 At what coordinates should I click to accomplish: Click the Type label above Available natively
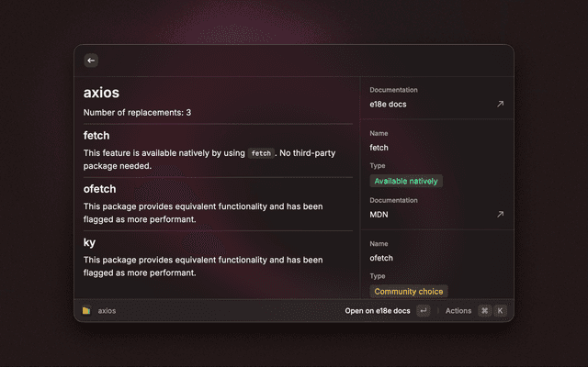click(378, 165)
